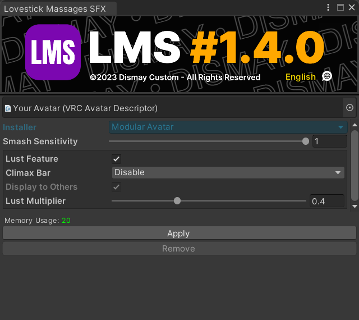Click the Lust Multiplier value field
Viewport: 359px width, 320px height.
(327, 201)
